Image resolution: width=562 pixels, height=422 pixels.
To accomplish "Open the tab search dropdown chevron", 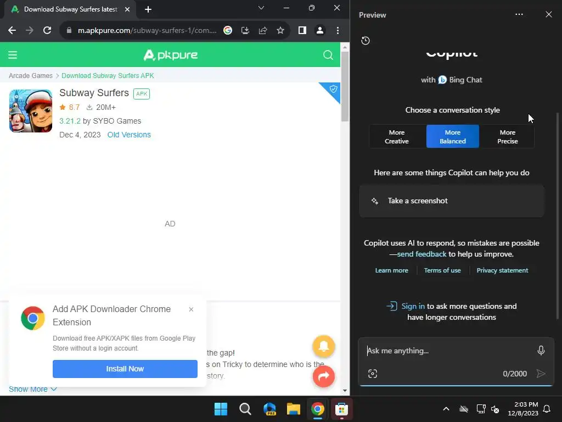I will click(261, 8).
